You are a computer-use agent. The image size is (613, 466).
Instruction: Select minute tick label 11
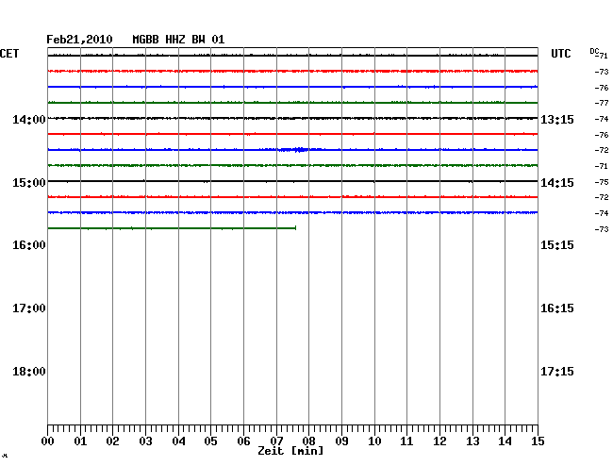(406, 441)
